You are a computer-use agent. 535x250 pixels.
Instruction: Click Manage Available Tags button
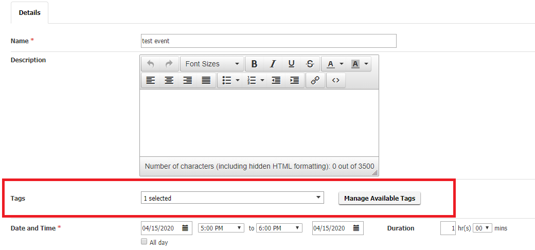(380, 198)
